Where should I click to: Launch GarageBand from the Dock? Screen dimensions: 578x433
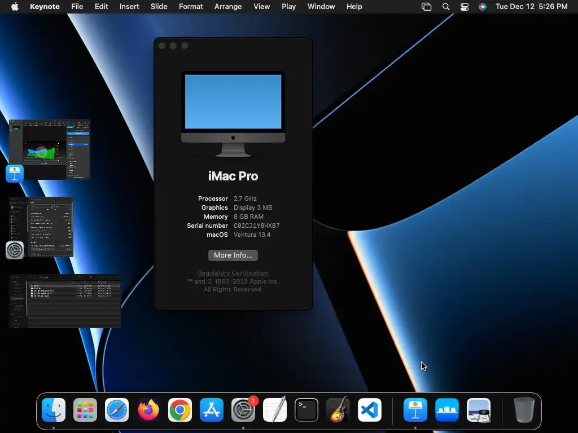tap(338, 410)
